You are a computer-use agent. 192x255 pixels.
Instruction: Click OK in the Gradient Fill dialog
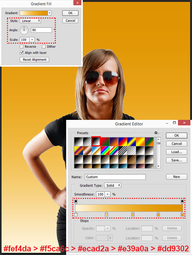(x=70, y=13)
